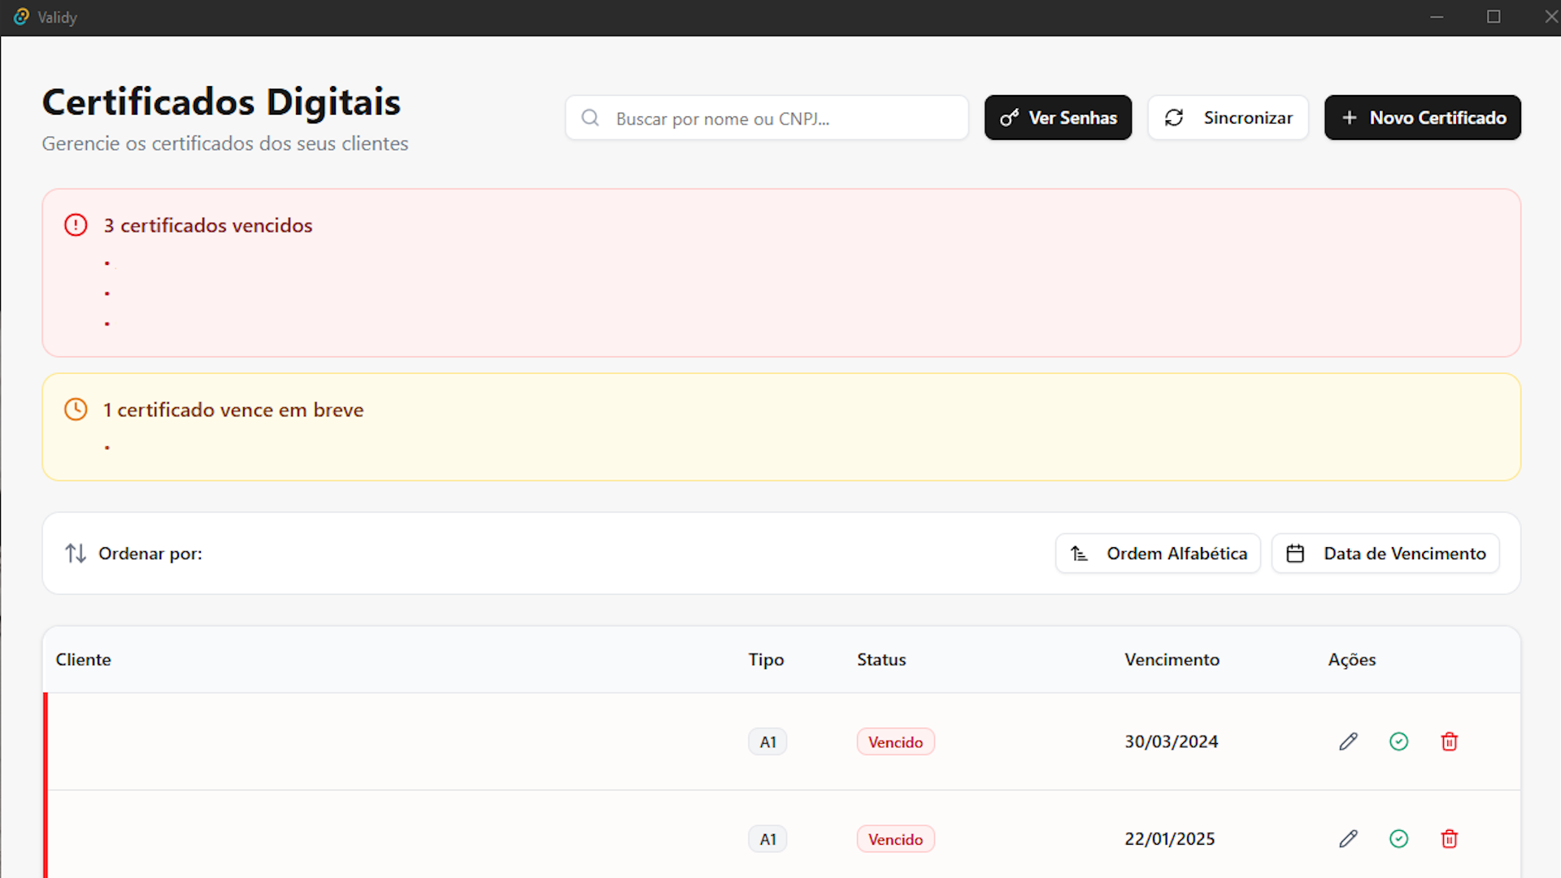Edit the certificate expiring 22/01/2025
Image resolution: width=1561 pixels, height=878 pixels.
(x=1348, y=839)
